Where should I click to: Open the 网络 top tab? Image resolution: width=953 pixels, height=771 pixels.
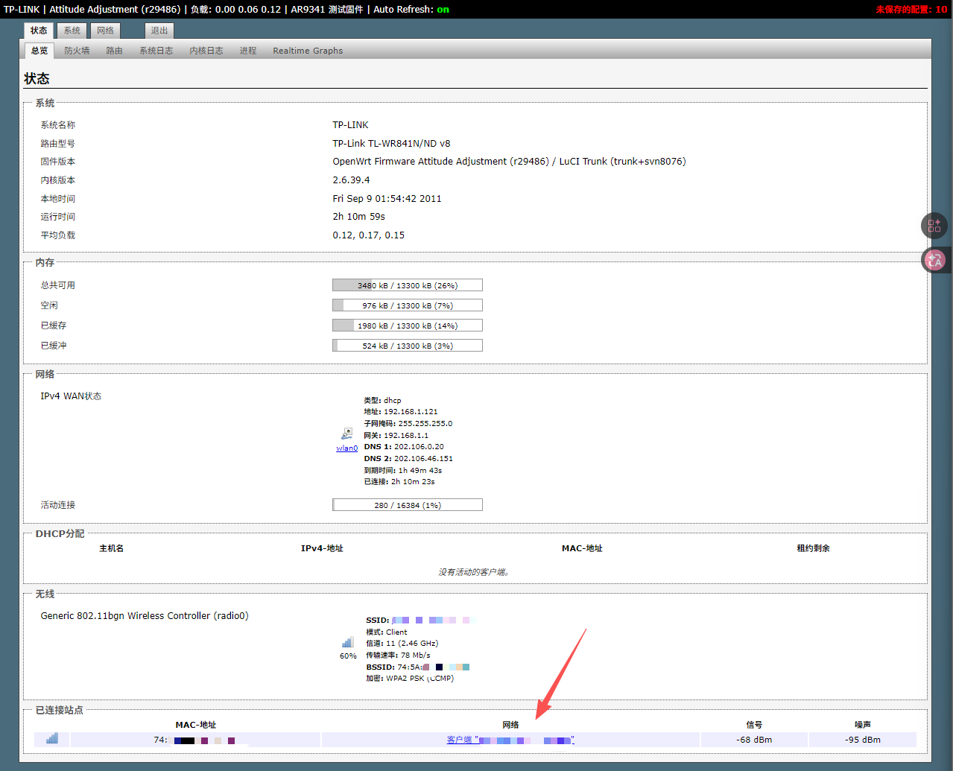tap(106, 31)
